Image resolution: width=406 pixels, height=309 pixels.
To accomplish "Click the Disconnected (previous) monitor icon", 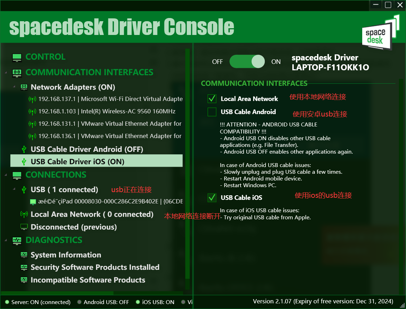I will pos(24,227).
